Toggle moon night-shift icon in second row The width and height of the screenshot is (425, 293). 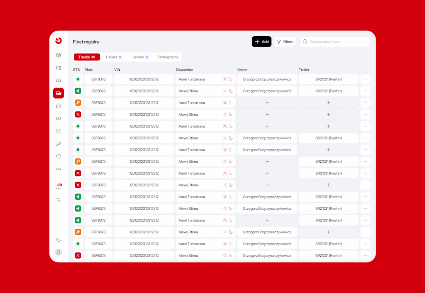tap(231, 91)
